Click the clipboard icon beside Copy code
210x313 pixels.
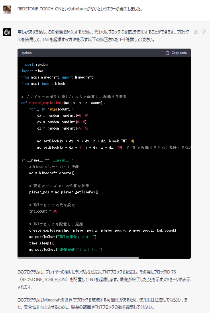click(x=167, y=53)
